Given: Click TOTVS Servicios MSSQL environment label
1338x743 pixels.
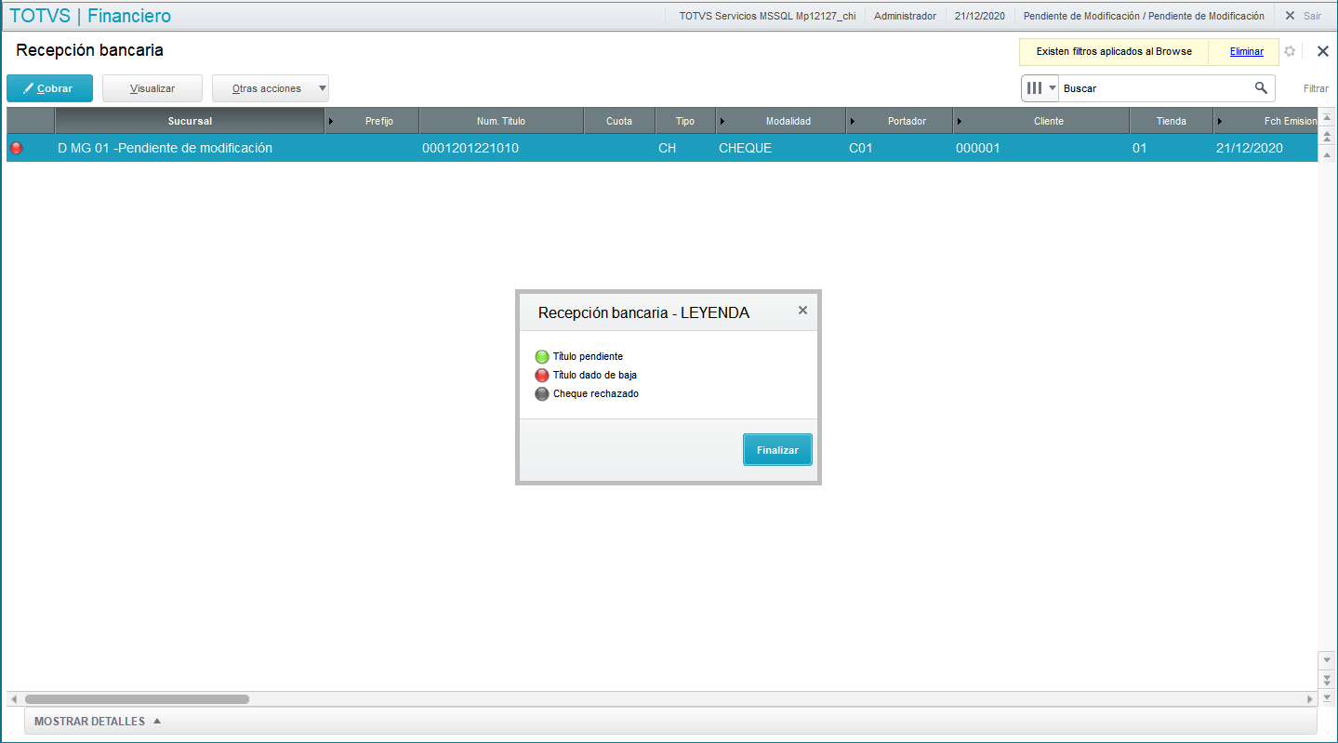Looking at the screenshot, I should [x=767, y=16].
